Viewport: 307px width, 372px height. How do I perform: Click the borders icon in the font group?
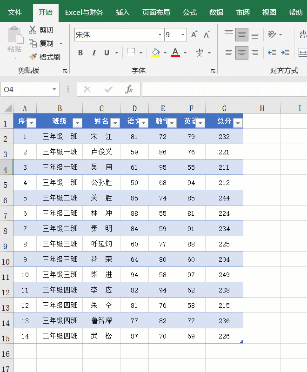tap(131, 53)
